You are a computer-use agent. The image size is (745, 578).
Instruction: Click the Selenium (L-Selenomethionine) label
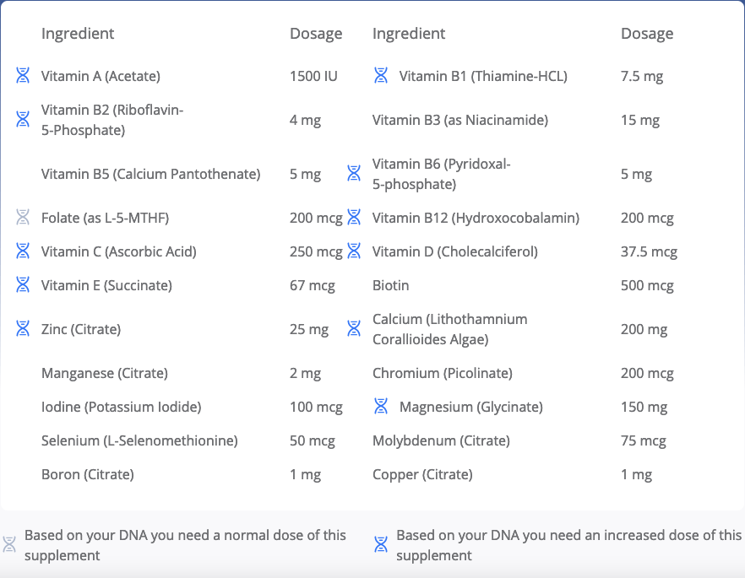(139, 440)
